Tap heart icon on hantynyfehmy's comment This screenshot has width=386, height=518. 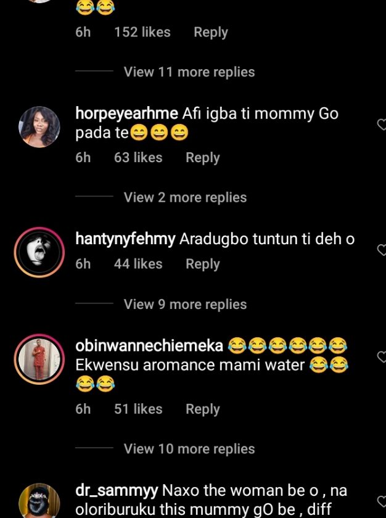pos(381,250)
